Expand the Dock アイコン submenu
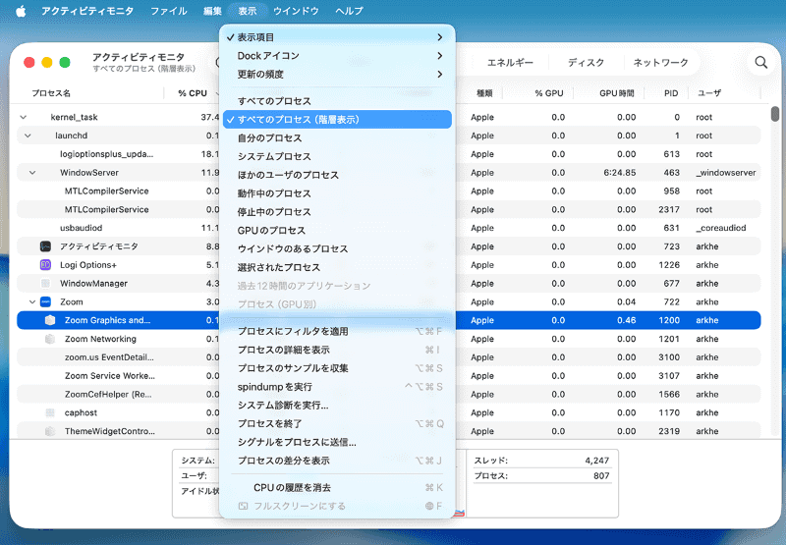This screenshot has width=786, height=545. click(x=337, y=56)
